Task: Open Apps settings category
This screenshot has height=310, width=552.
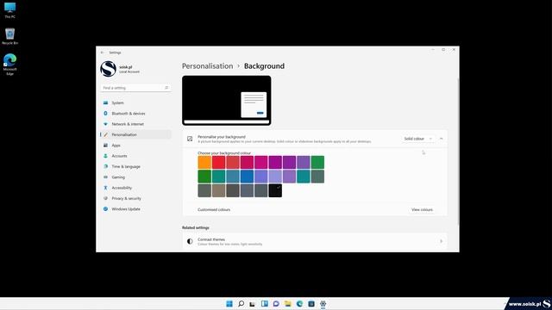Action: [x=135, y=146]
